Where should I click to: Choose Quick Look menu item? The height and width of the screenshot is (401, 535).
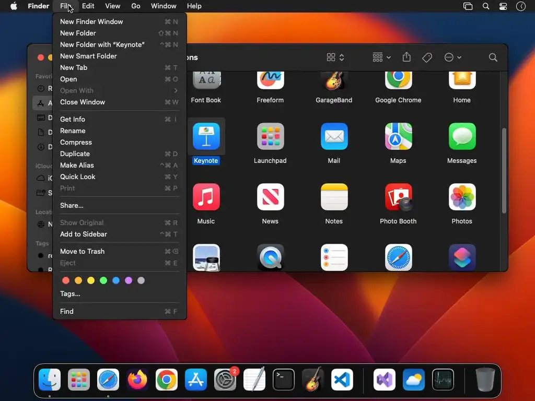119,176
